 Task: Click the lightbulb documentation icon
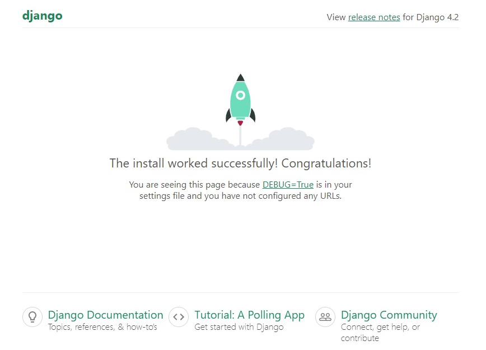[x=32, y=317]
